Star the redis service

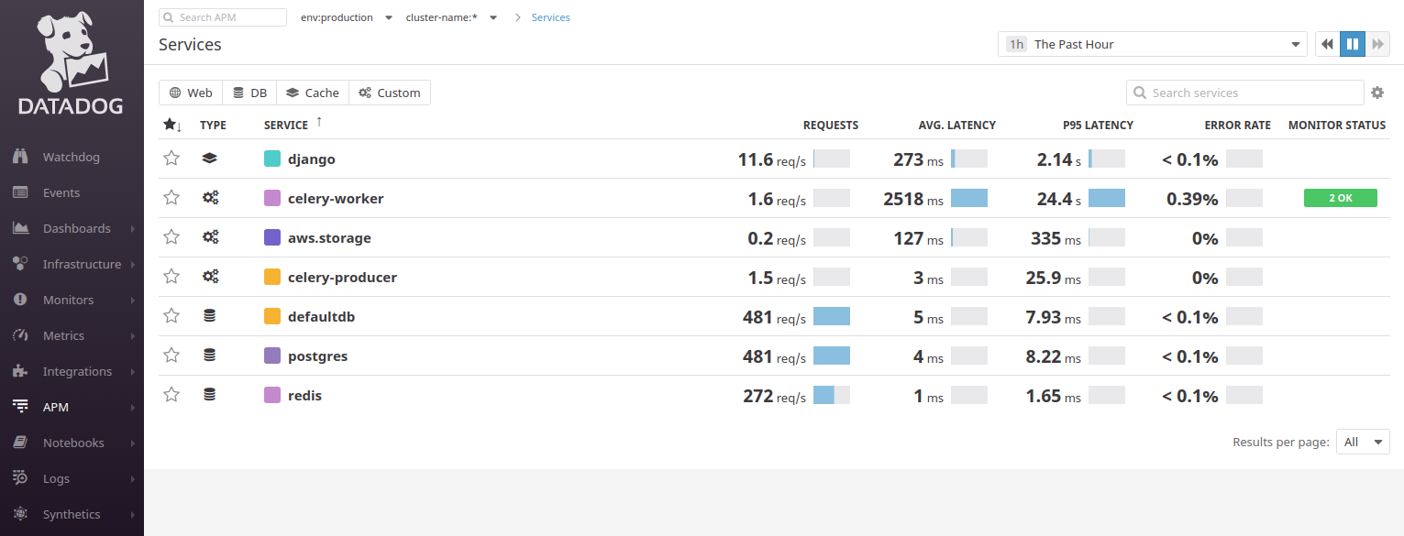click(x=171, y=395)
